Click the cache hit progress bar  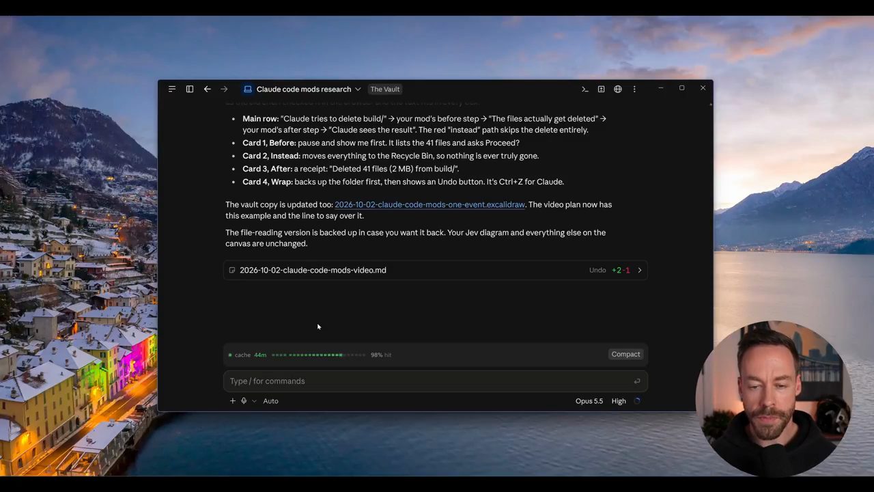point(318,355)
